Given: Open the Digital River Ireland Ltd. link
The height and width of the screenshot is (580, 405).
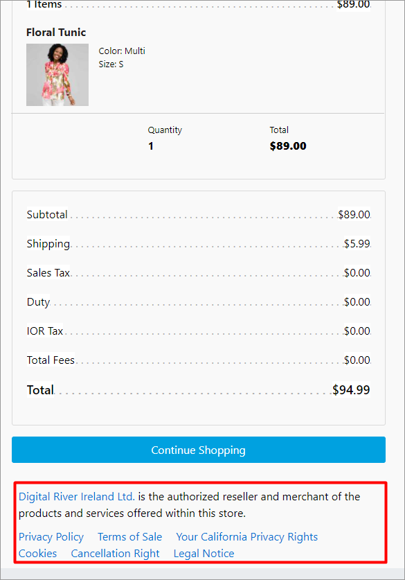Looking at the screenshot, I should pos(76,496).
